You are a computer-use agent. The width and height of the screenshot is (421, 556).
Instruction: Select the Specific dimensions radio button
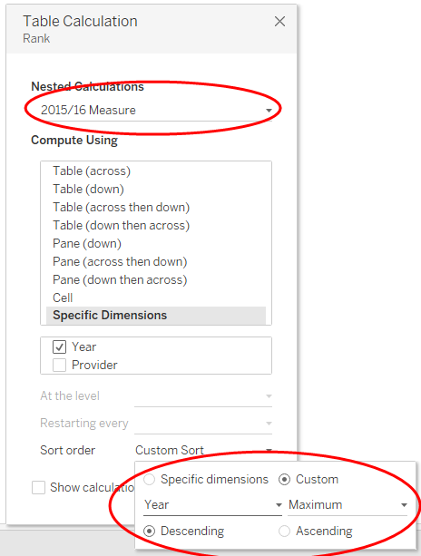click(150, 480)
